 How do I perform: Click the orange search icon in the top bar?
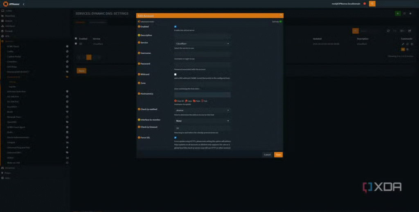[x=372, y=4]
